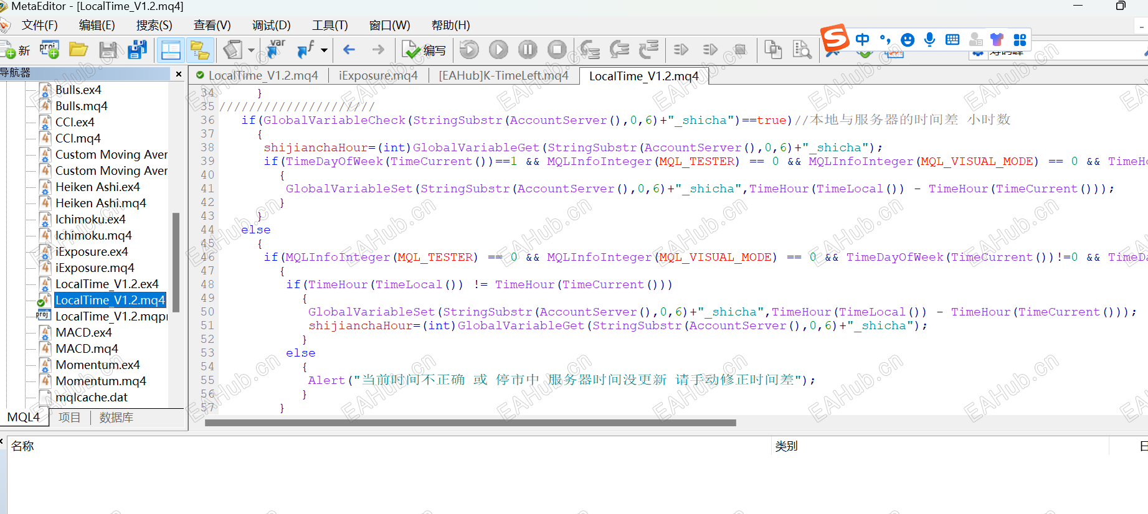Expand the clipboard history dropdown arrow
This screenshot has height=514, width=1148.
point(251,50)
